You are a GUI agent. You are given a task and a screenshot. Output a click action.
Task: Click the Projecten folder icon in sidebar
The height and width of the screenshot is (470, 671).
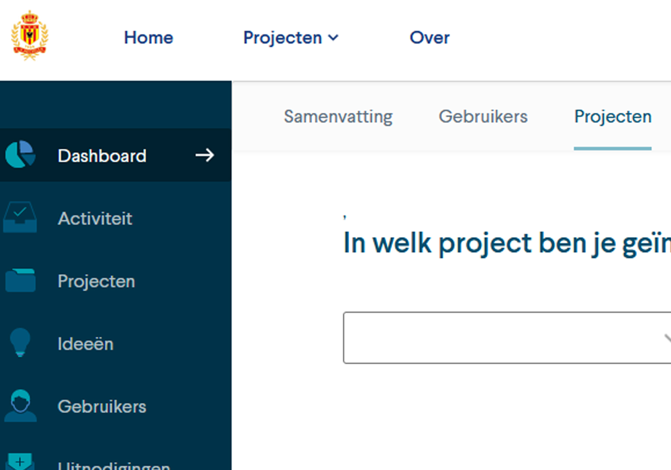pos(21,280)
